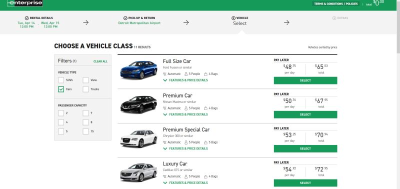Check the SUVs vehicle type checkbox
This screenshot has width=400, height=189.
tap(61, 80)
